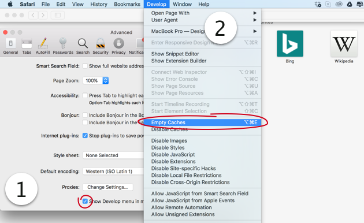Open the Window menu
The height and width of the screenshot is (223, 364).
(182, 4)
